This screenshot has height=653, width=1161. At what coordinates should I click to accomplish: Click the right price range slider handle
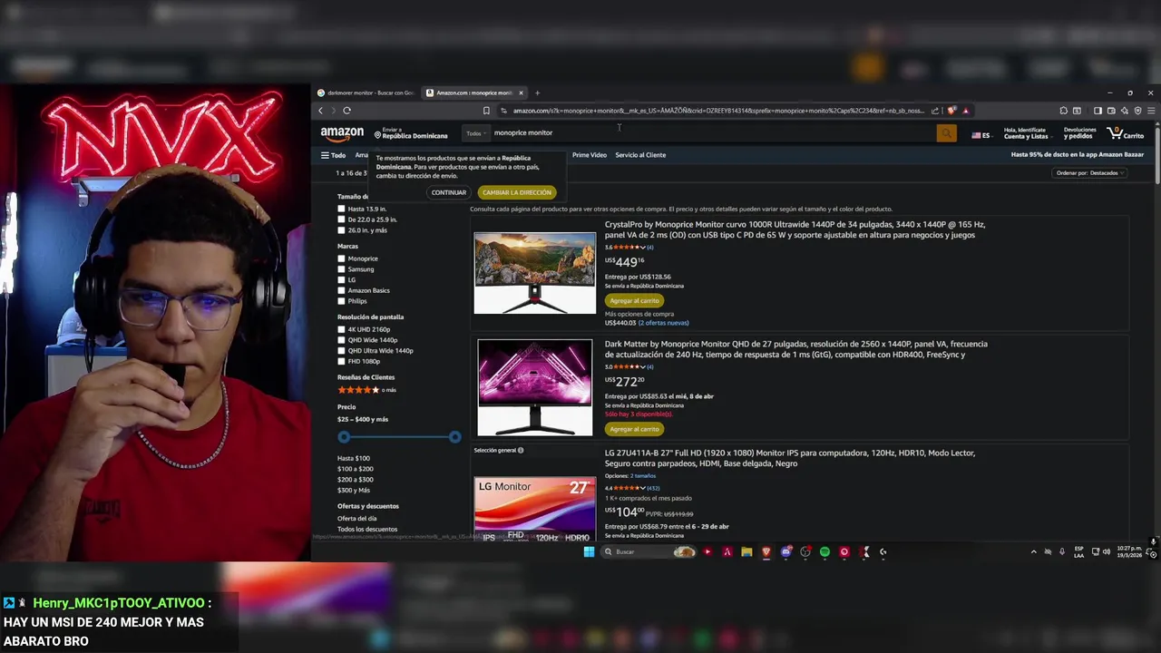tap(455, 437)
